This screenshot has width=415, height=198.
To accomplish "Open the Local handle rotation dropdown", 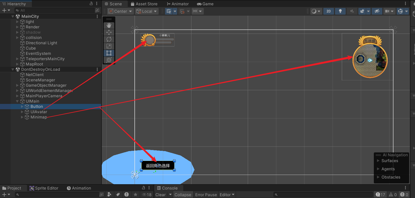I will pos(147,11).
